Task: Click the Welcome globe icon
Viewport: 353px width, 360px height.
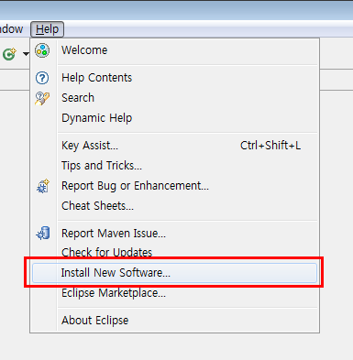Action: tap(42, 50)
